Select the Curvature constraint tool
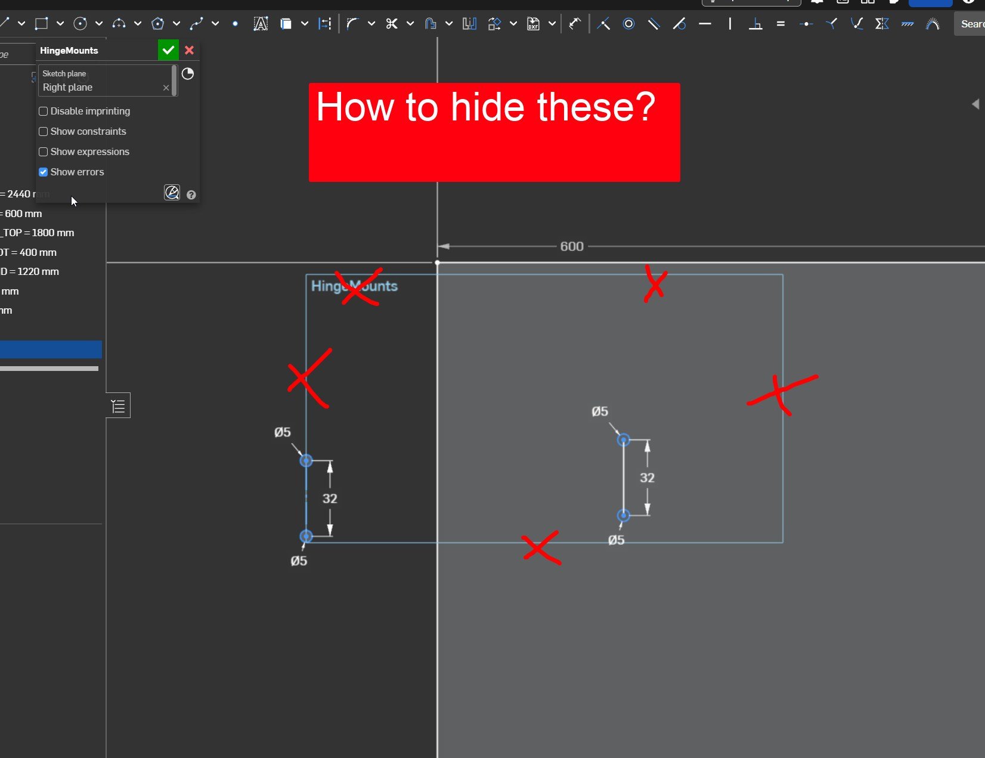985x758 pixels. point(933,23)
